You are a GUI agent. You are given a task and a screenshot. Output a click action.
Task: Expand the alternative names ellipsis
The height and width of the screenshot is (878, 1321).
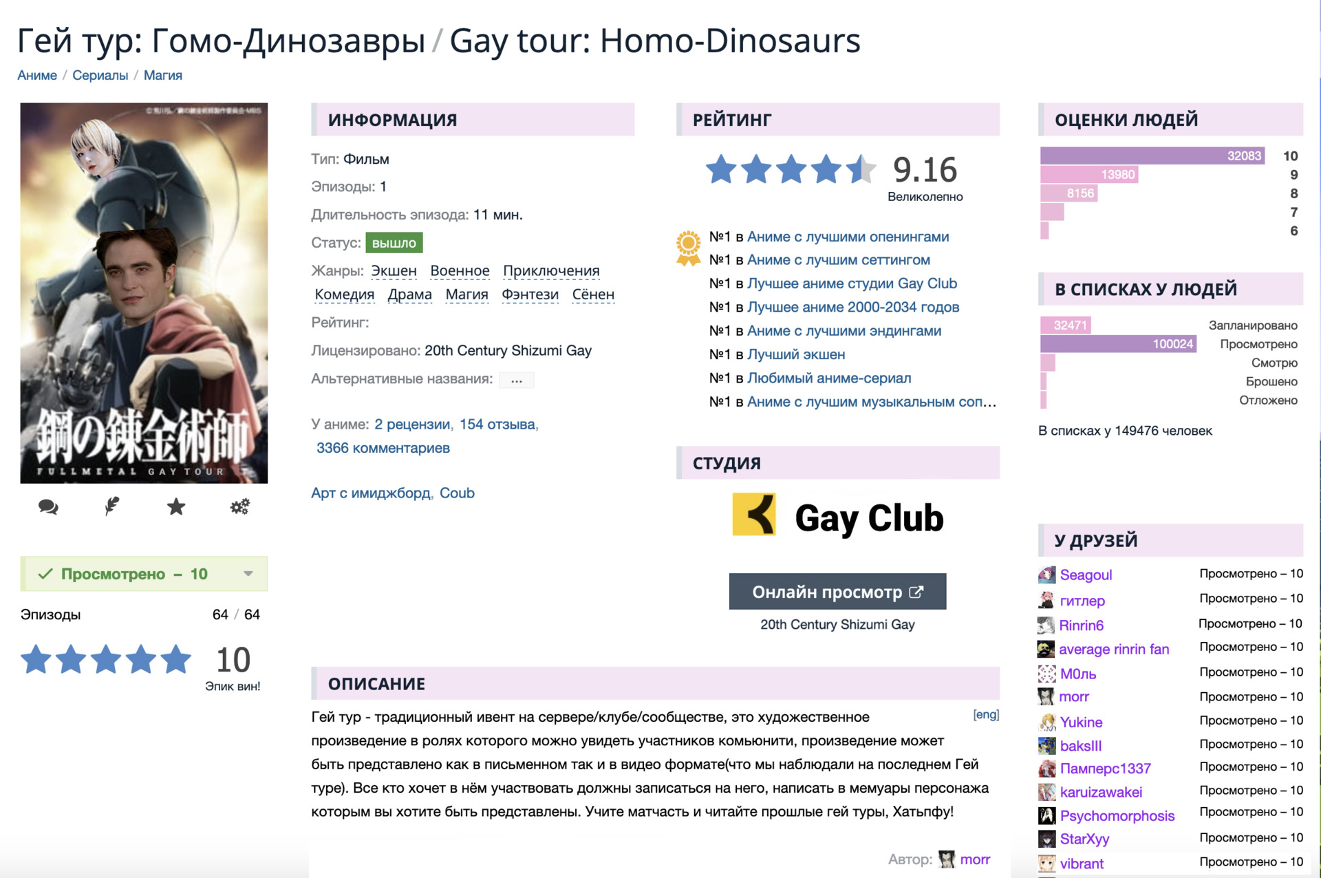pos(517,380)
